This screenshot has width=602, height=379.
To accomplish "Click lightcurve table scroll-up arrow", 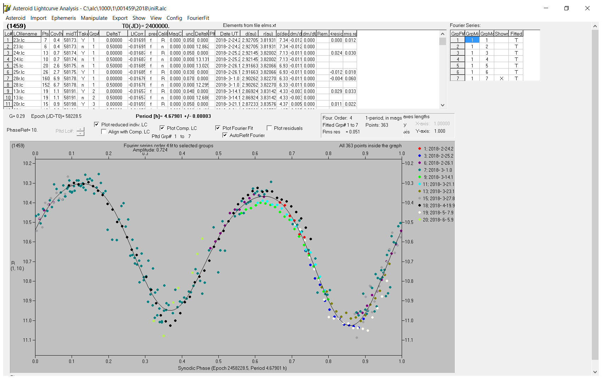I will click(x=442, y=34).
